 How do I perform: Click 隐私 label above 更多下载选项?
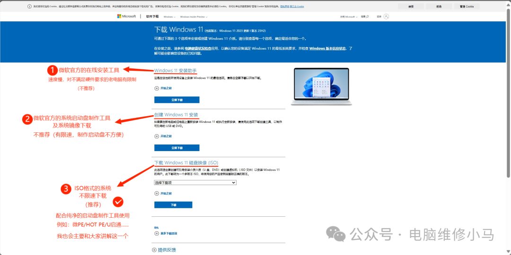157,228
